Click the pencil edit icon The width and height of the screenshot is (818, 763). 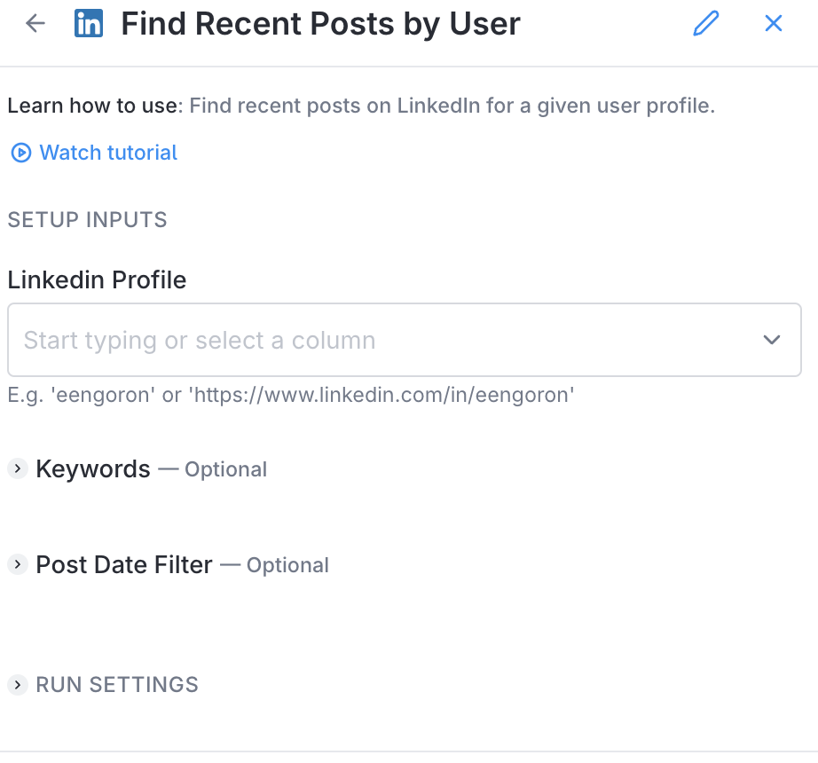[705, 24]
